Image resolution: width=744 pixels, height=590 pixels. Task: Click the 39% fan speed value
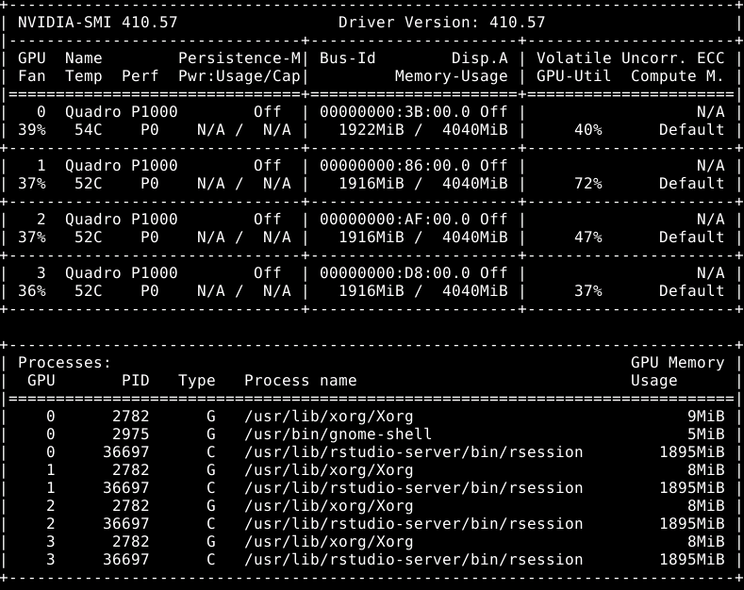coord(32,130)
